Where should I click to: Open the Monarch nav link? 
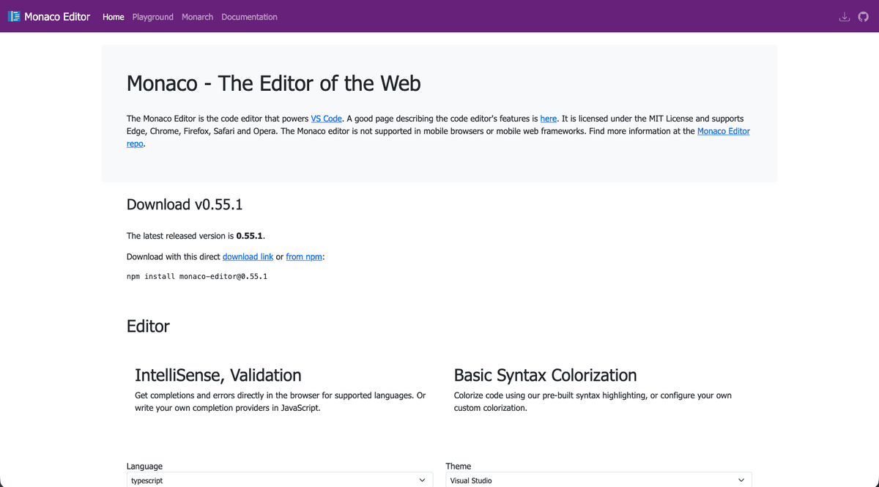tap(197, 17)
